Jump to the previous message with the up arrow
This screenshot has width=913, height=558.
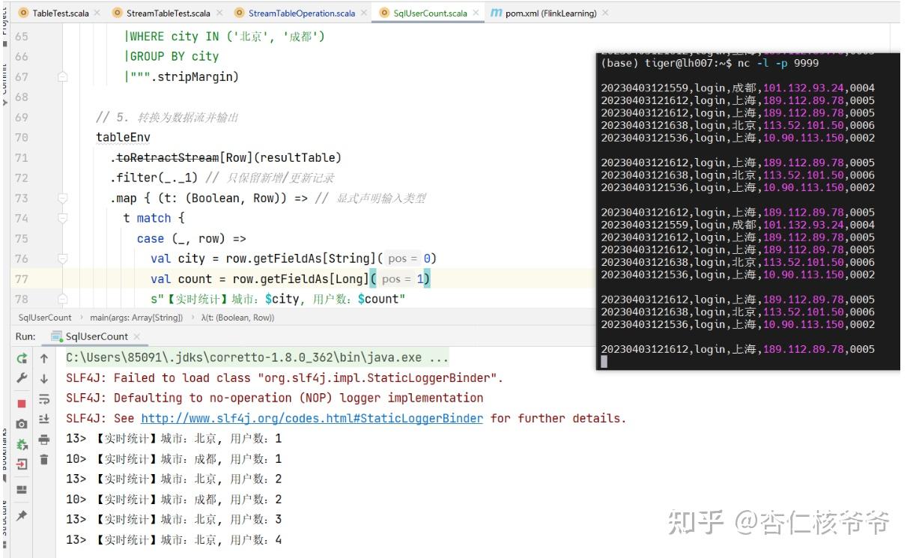pyautogui.click(x=44, y=359)
